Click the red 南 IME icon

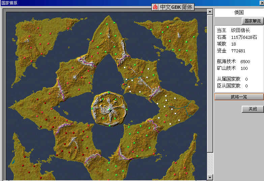(x=155, y=7)
